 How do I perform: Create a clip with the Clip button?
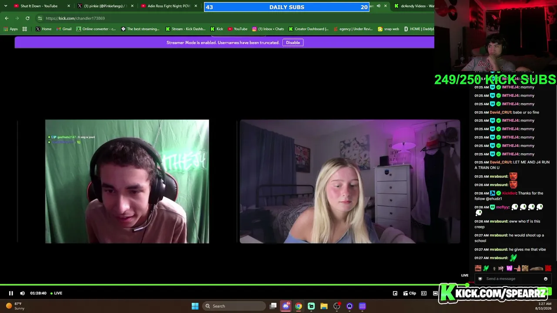(409, 293)
